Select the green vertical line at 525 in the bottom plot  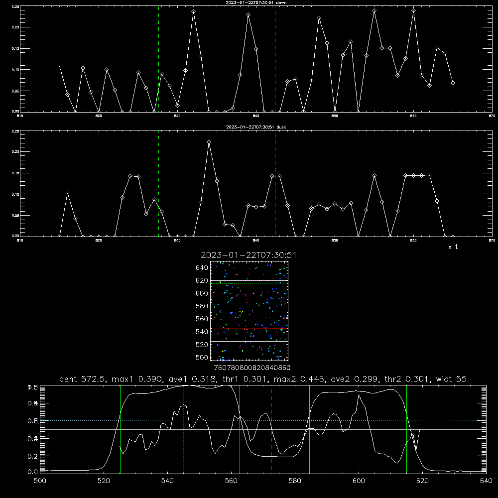(120, 428)
